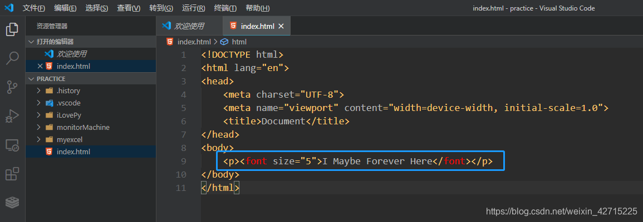
Task: Open the Source Control view
Action: (x=12, y=87)
